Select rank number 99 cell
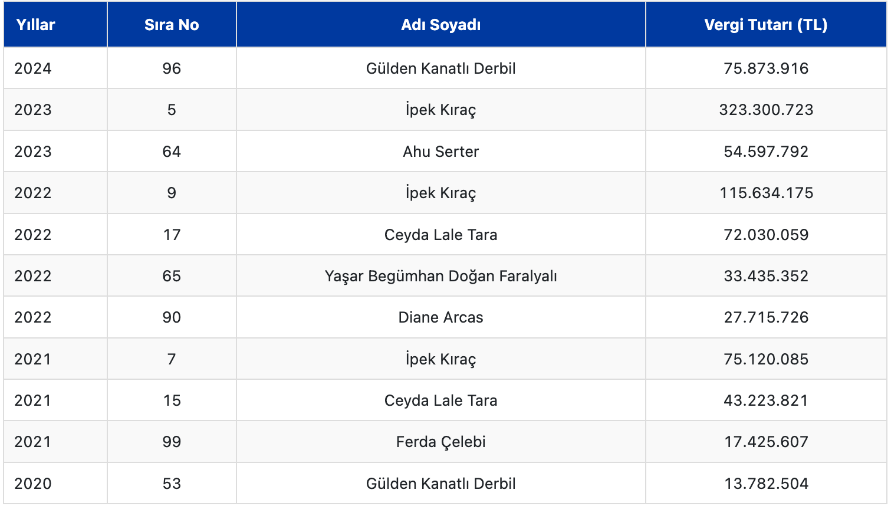Screen dimensions: 891x506 tap(172, 442)
